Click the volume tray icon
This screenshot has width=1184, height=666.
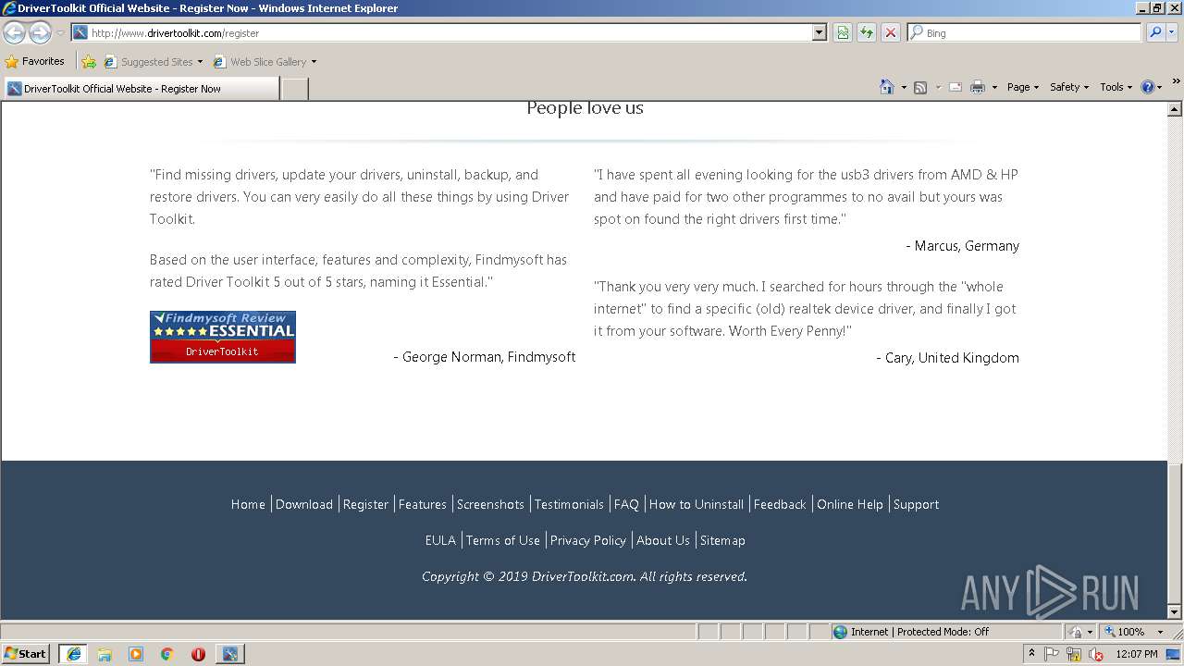pos(1096,654)
